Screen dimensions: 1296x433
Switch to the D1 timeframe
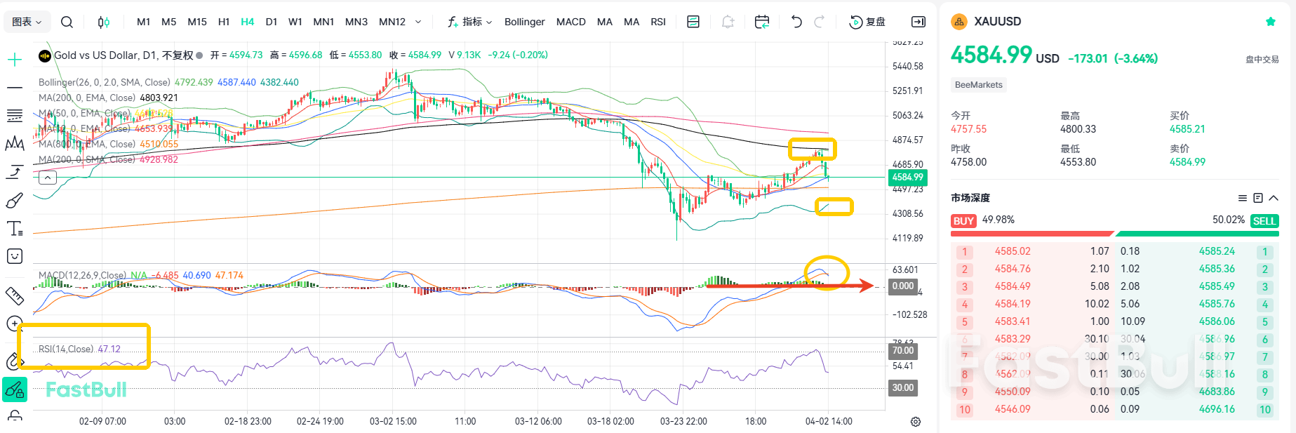click(271, 22)
